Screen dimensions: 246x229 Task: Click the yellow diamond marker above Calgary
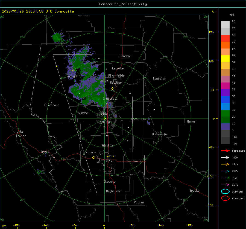108,157
